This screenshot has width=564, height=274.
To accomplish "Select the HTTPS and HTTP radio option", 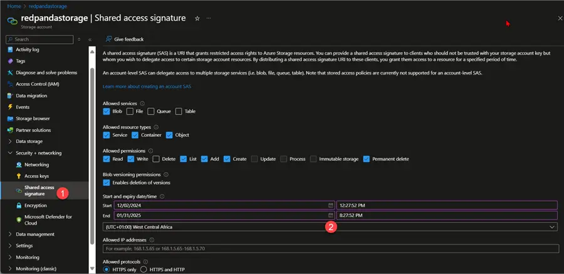I will point(144,270).
